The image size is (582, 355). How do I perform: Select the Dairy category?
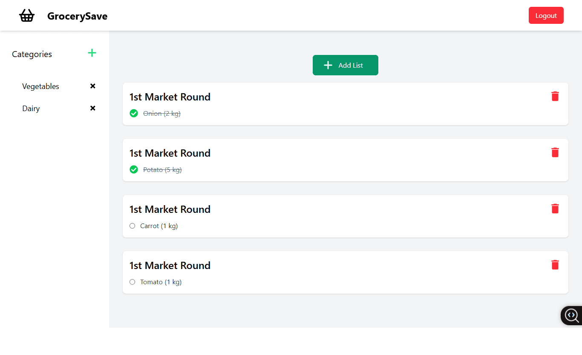click(31, 109)
